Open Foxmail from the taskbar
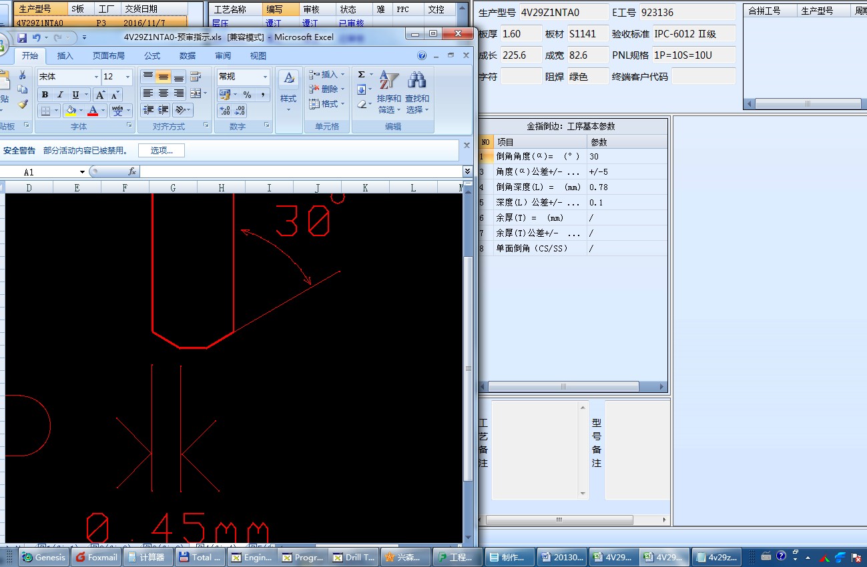The height and width of the screenshot is (567, 867). (97, 557)
